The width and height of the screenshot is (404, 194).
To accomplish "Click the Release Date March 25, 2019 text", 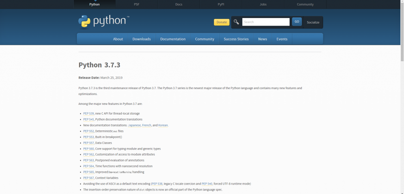I will [x=101, y=78].
